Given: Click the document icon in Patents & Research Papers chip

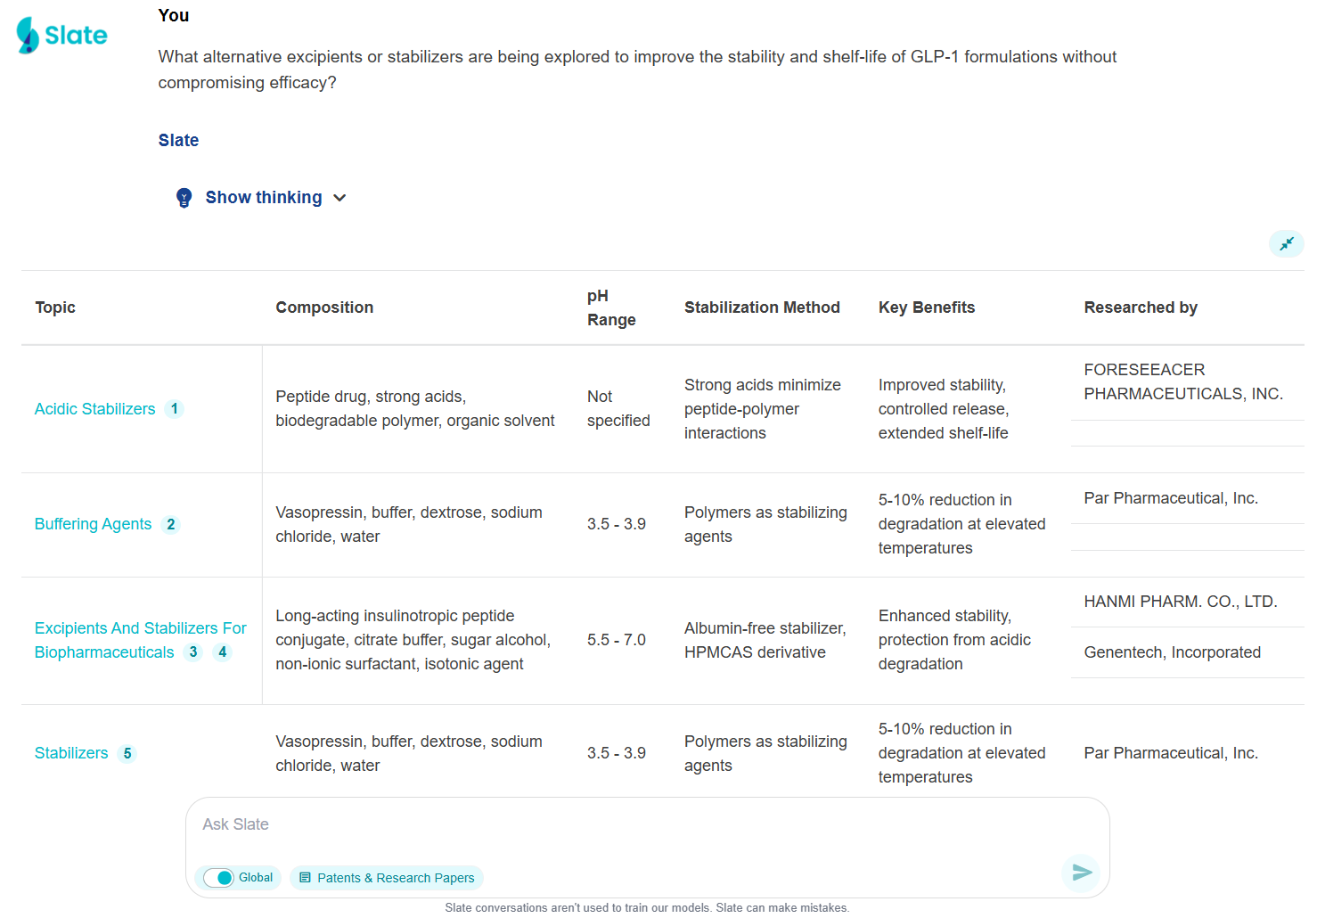Looking at the screenshot, I should coord(307,878).
